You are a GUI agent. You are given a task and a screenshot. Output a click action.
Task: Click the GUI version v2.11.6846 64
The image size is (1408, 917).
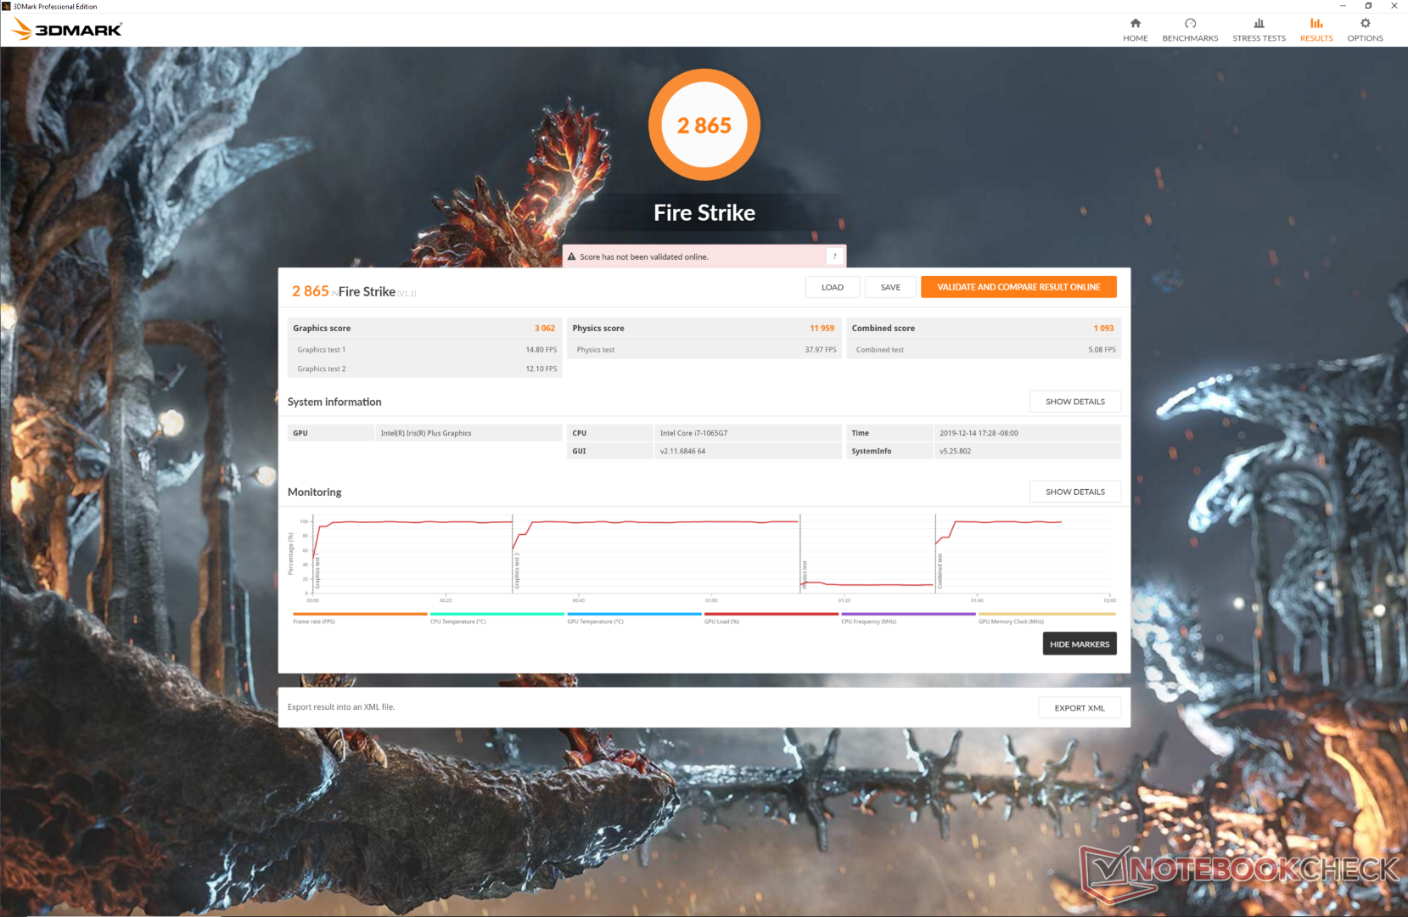pos(682,452)
